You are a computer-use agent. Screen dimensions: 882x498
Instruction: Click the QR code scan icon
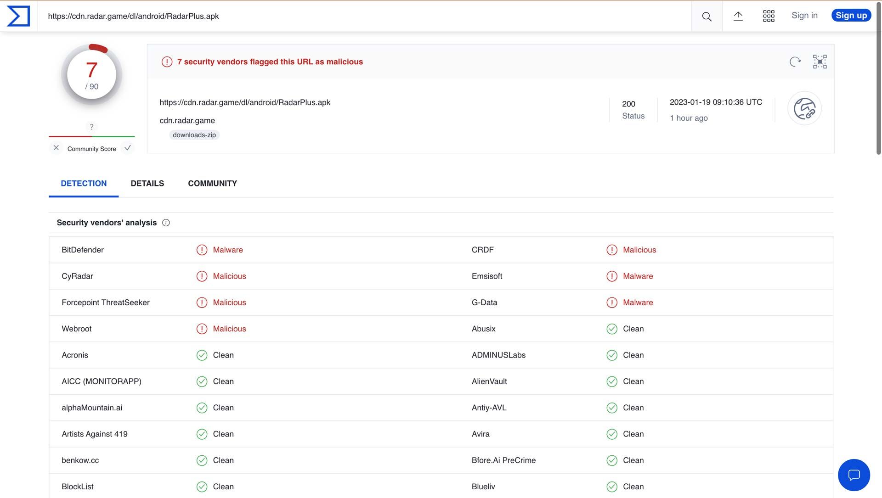point(820,62)
